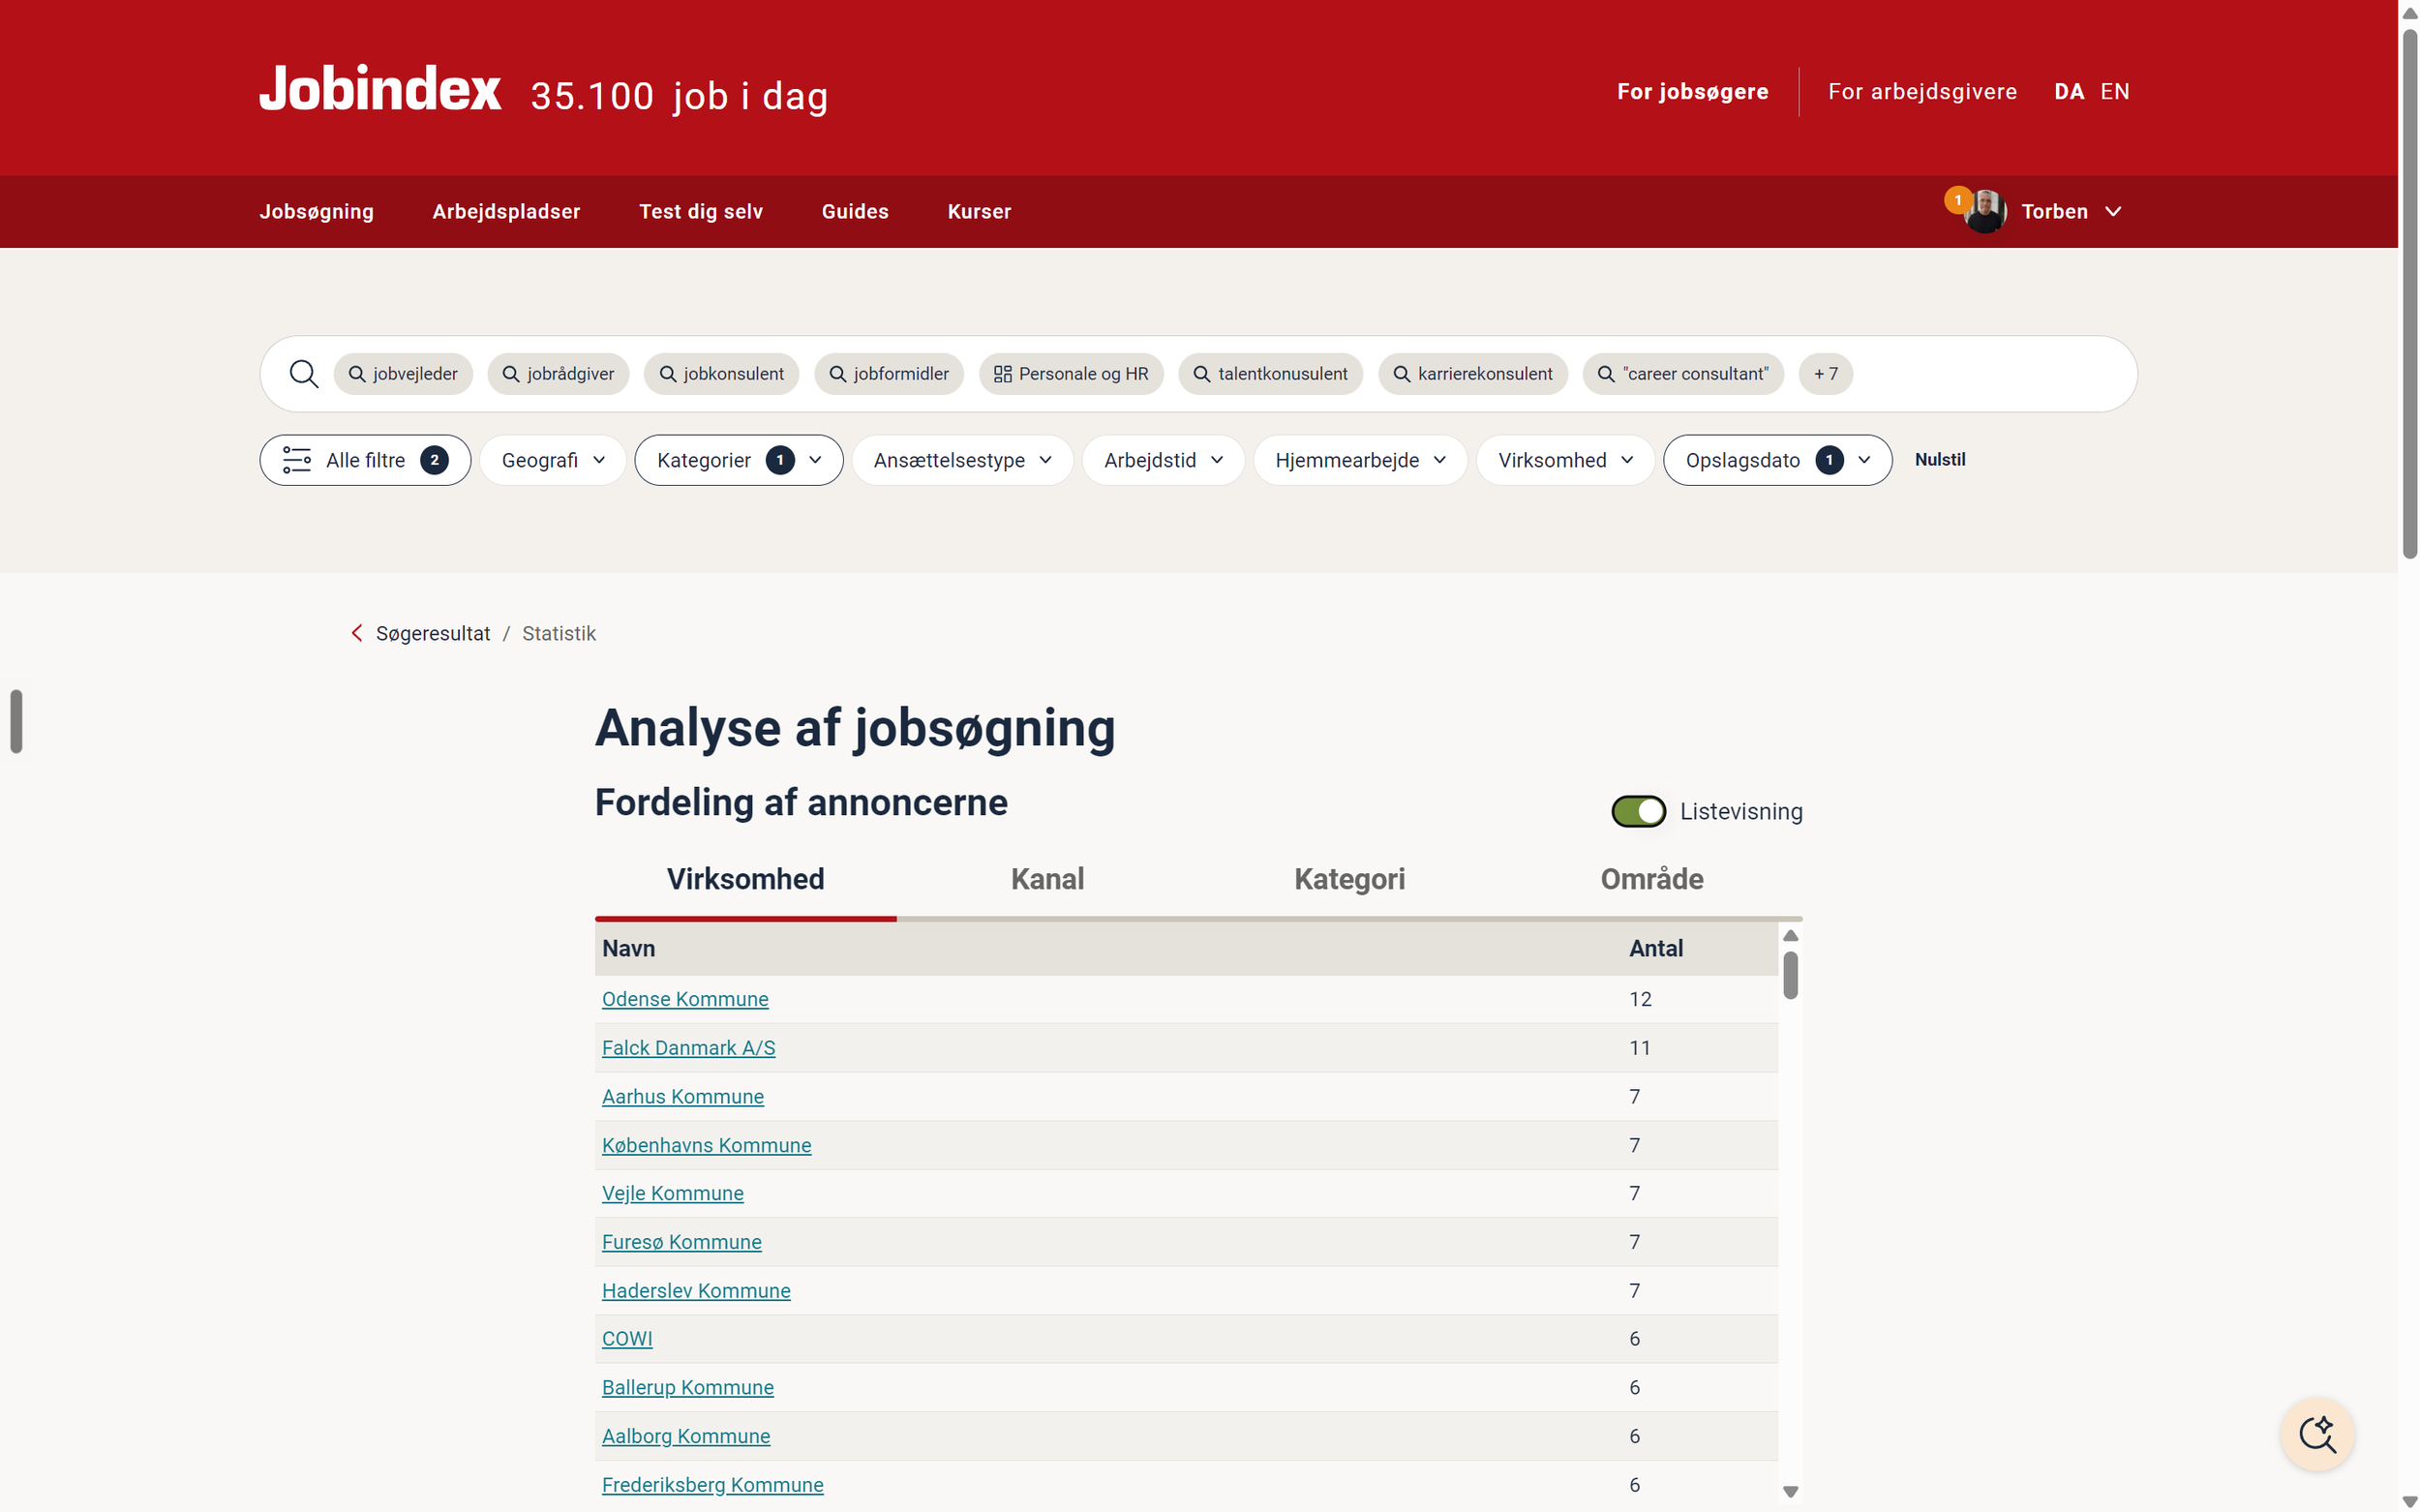Go back to Søgeresultat breadcrumb
Screen dimensions: 2420x1512
click(x=432, y=633)
